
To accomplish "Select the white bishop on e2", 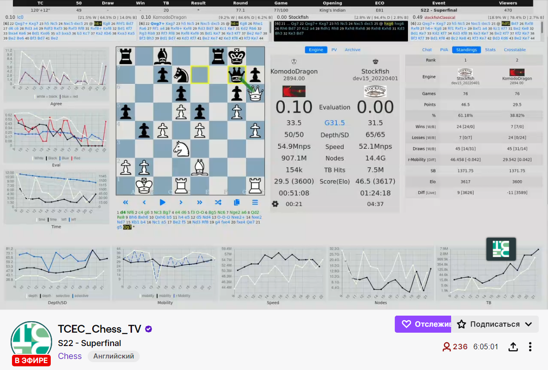I will (200, 167).
